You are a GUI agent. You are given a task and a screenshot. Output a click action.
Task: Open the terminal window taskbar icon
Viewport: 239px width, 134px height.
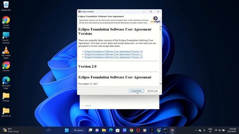pyautogui.click(x=165, y=130)
